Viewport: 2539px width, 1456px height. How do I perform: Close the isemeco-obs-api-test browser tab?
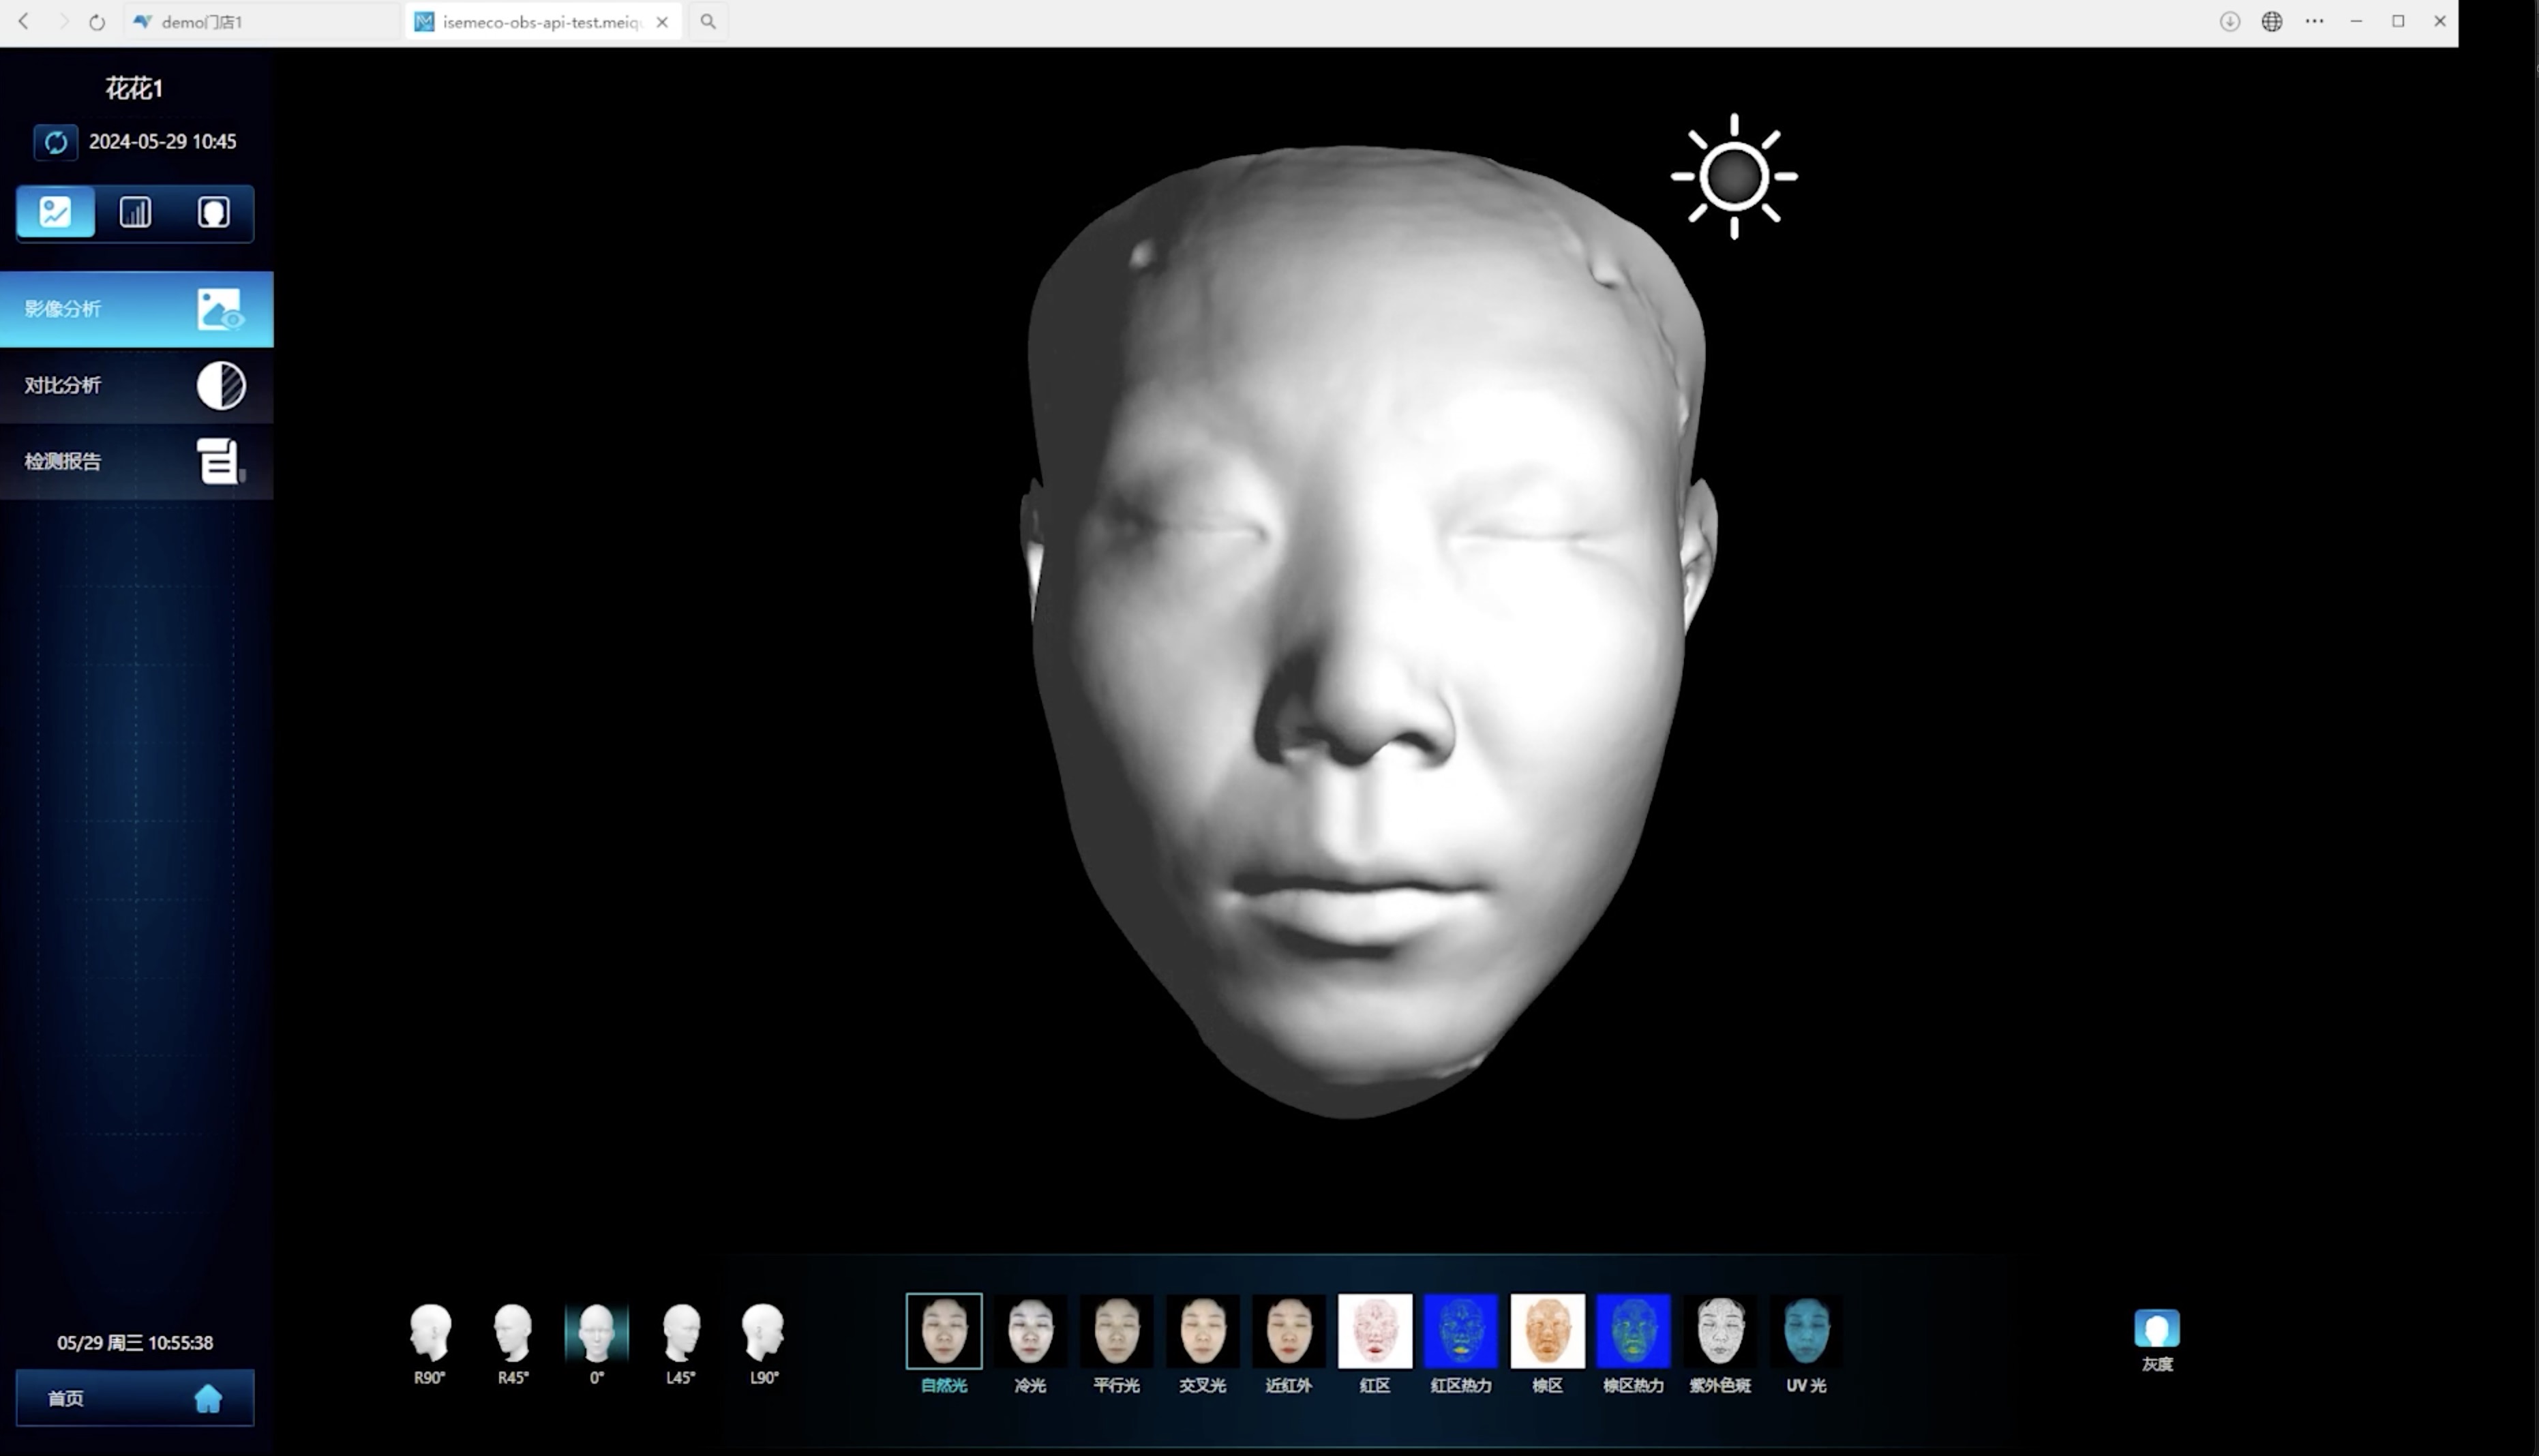click(x=662, y=22)
